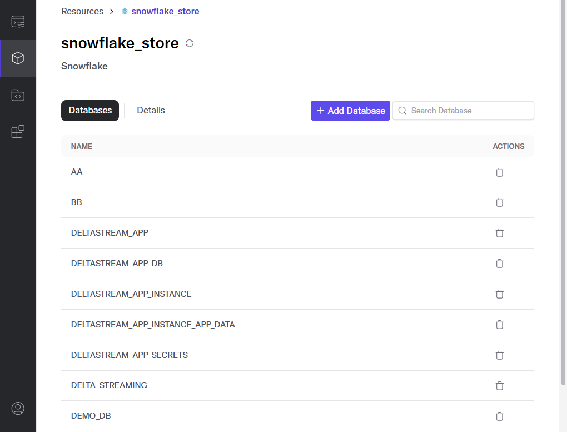Focus the Search Database field
This screenshot has width=567, height=432.
(463, 111)
